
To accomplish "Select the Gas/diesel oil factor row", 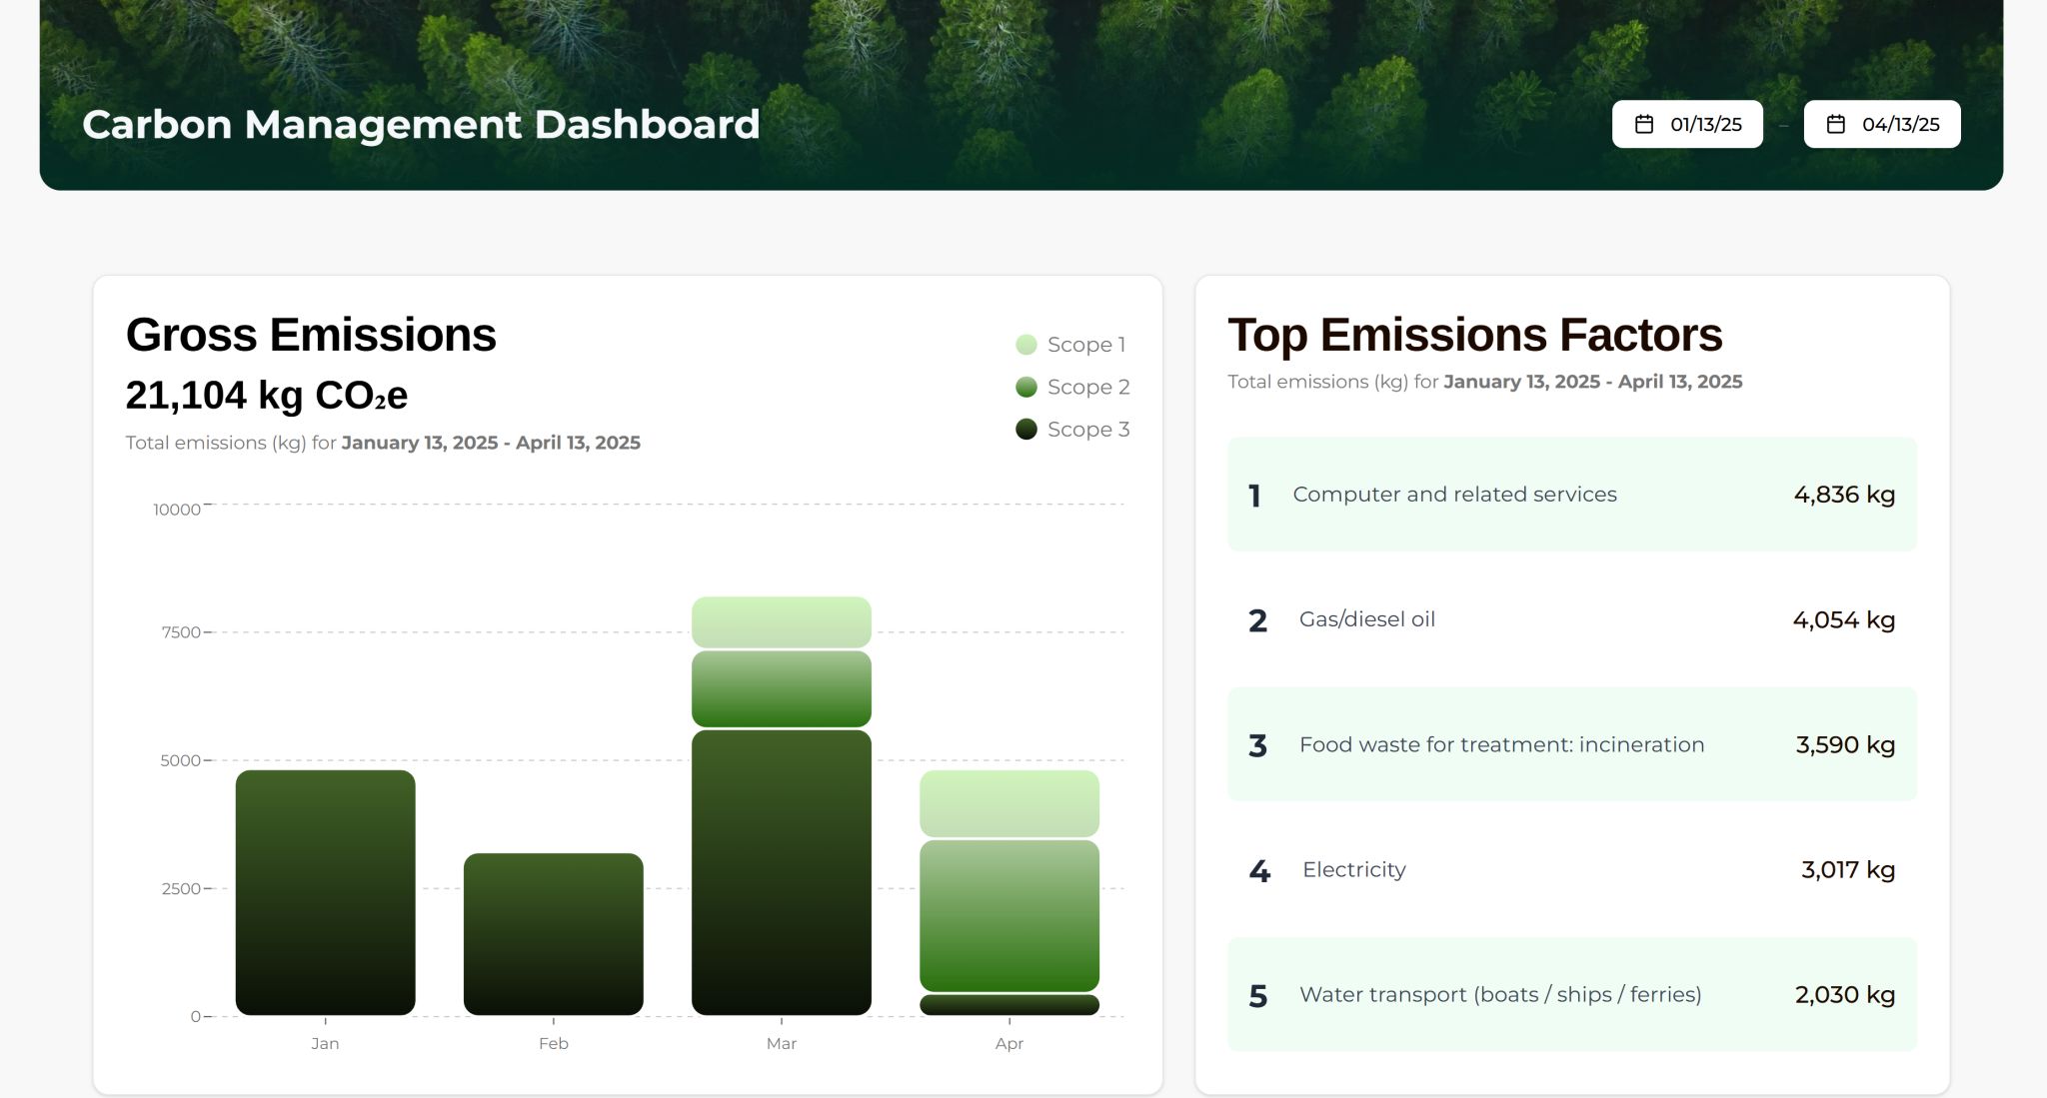I will (1571, 619).
